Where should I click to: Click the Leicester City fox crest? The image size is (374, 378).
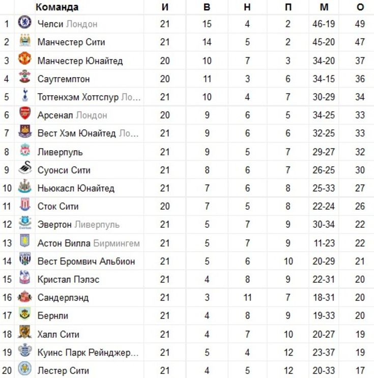[x=24, y=368]
